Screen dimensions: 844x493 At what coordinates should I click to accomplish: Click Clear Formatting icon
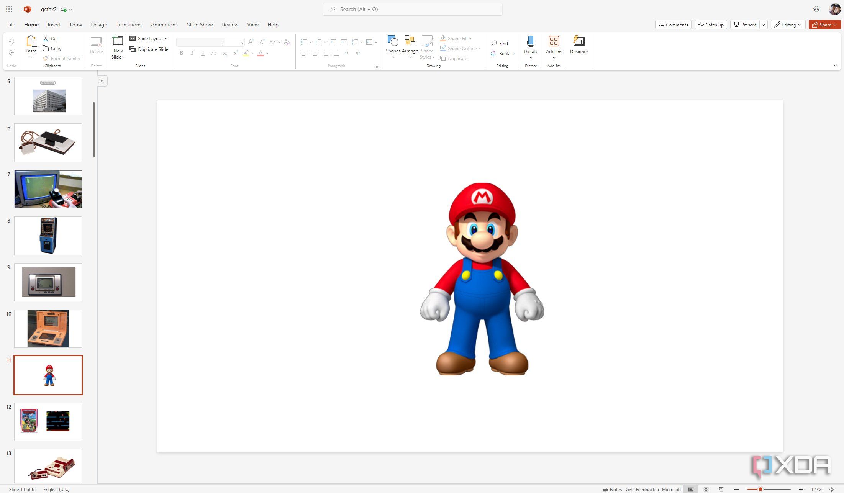(287, 42)
